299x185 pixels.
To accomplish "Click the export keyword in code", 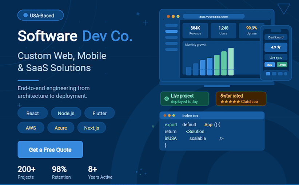I will pyautogui.click(x=171, y=125).
